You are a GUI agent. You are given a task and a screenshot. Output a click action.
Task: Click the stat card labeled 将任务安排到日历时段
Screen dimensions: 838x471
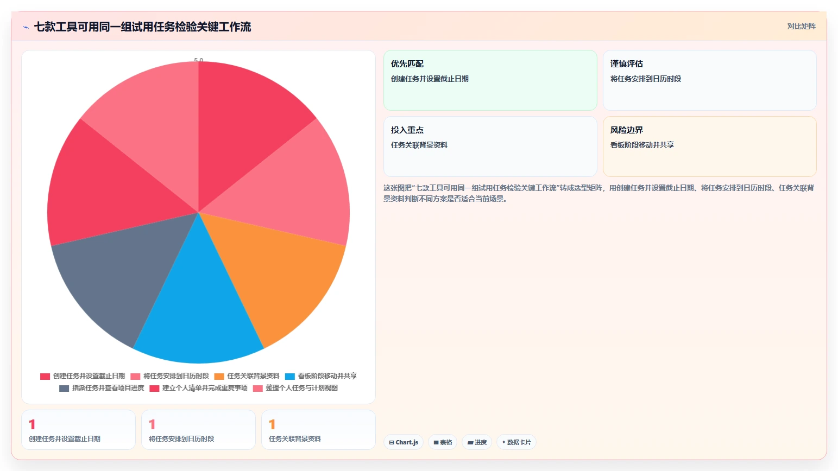[198, 430]
